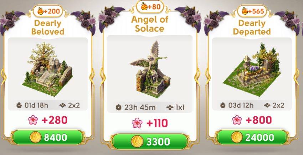This screenshot has width=303, height=155.
Task: Click the pink flower icon beside +800
Action: tap(237, 120)
